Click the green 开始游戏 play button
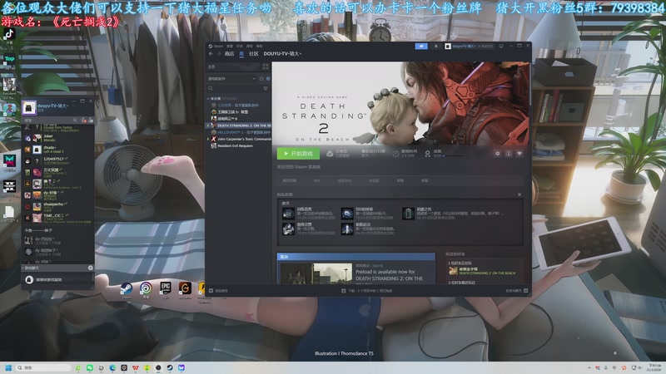 click(x=298, y=154)
